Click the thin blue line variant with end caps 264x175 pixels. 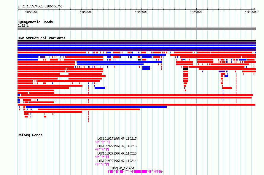point(47,100)
